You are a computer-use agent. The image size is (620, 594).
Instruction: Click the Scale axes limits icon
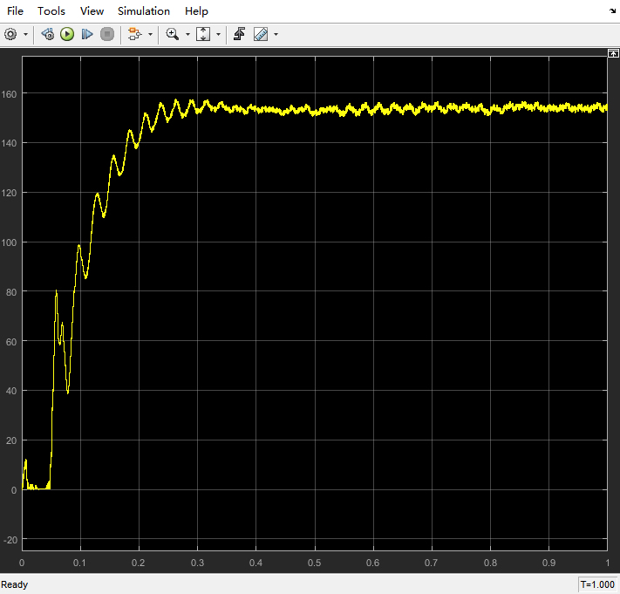[203, 34]
